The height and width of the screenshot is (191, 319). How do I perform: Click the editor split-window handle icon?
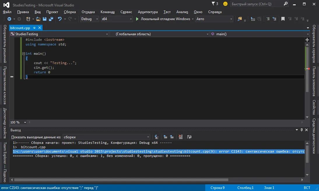tap(307, 40)
